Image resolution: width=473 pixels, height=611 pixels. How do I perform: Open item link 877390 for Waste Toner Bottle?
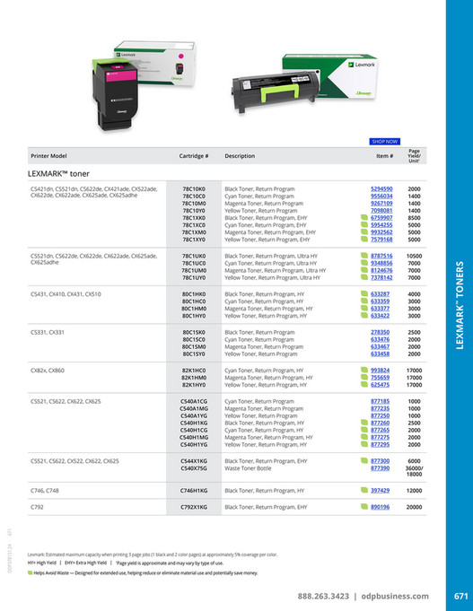(380, 468)
